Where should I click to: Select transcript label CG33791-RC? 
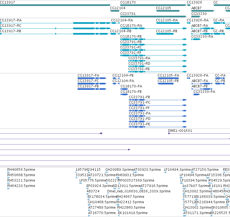131,47
